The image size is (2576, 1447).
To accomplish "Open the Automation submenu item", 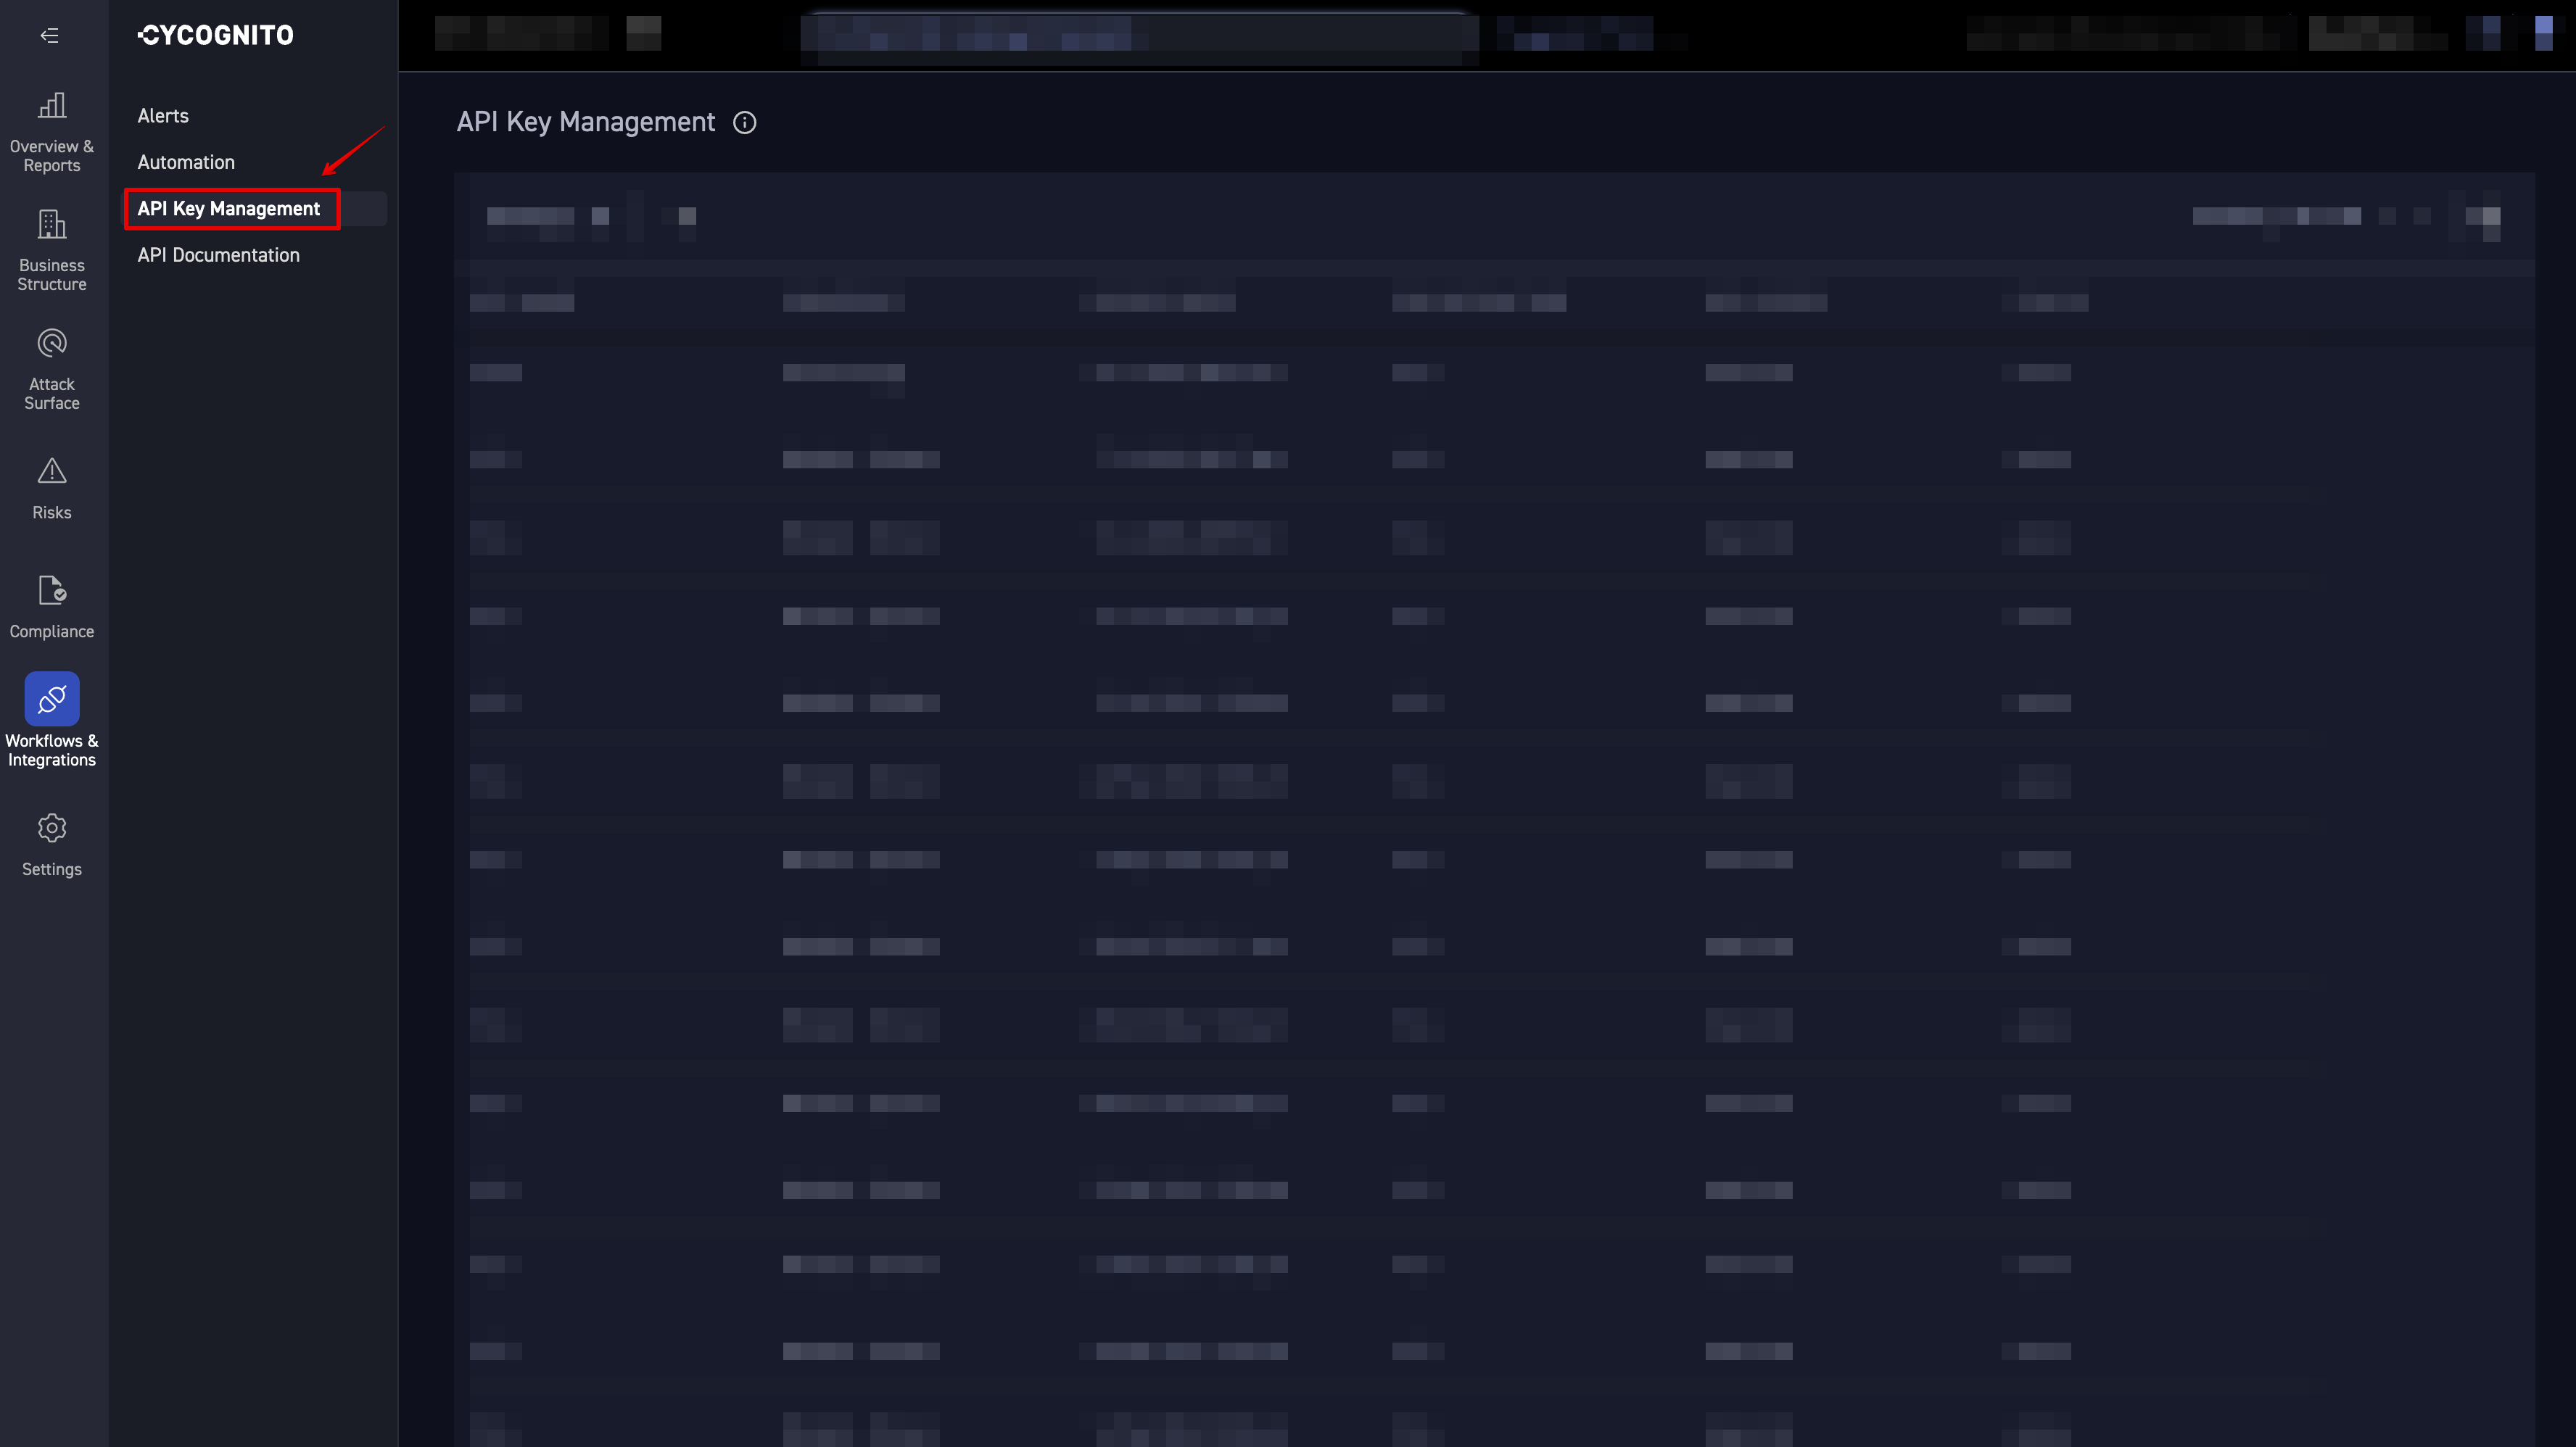I will point(186,162).
